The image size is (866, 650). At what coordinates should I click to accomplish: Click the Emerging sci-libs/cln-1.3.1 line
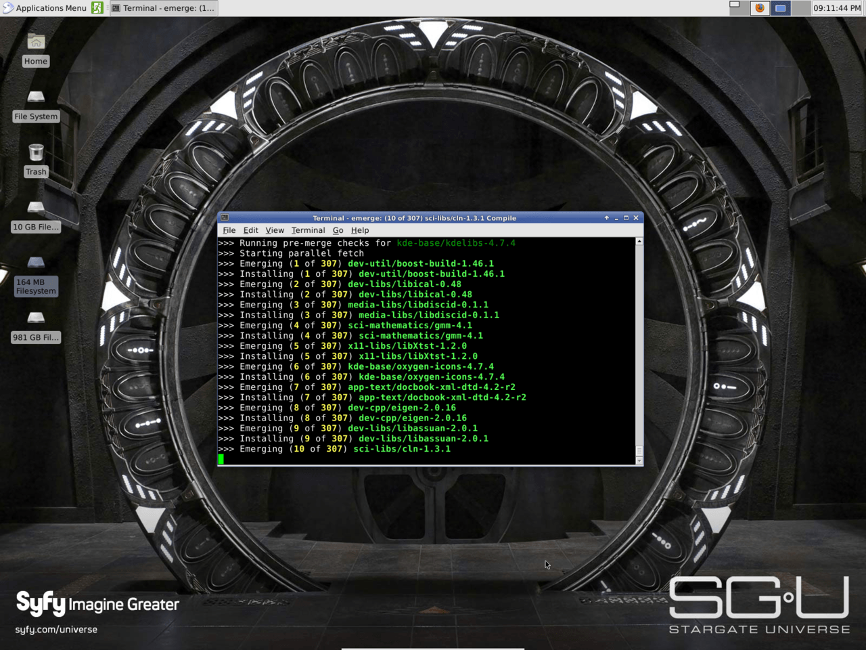click(334, 449)
